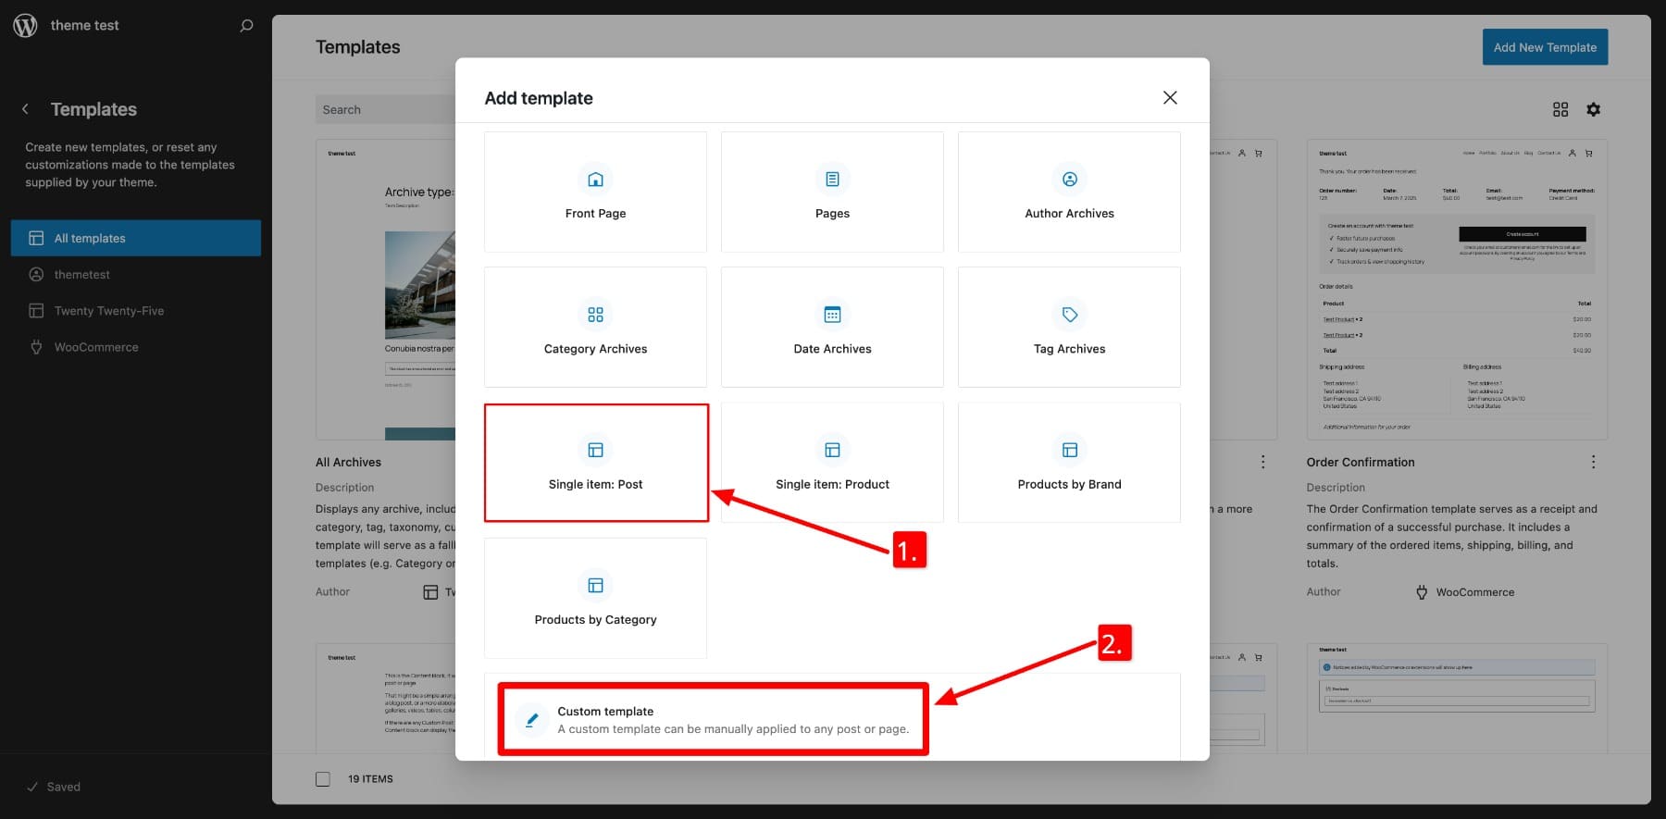Click the WooCommerce plug icon beside Order Confirmation author
This screenshot has width=1666, height=819.
pyautogui.click(x=1422, y=592)
